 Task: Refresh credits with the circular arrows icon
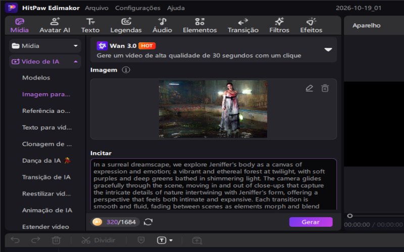148,222
